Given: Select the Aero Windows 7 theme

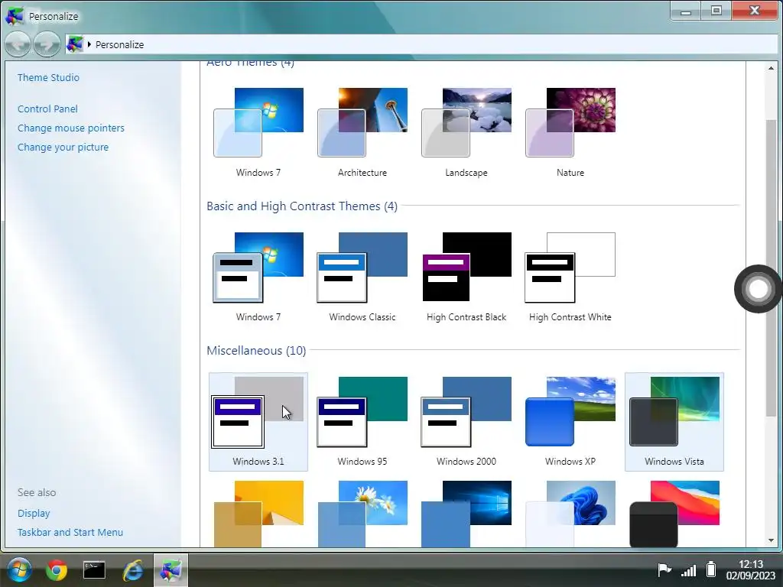Looking at the screenshot, I should pyautogui.click(x=258, y=131).
